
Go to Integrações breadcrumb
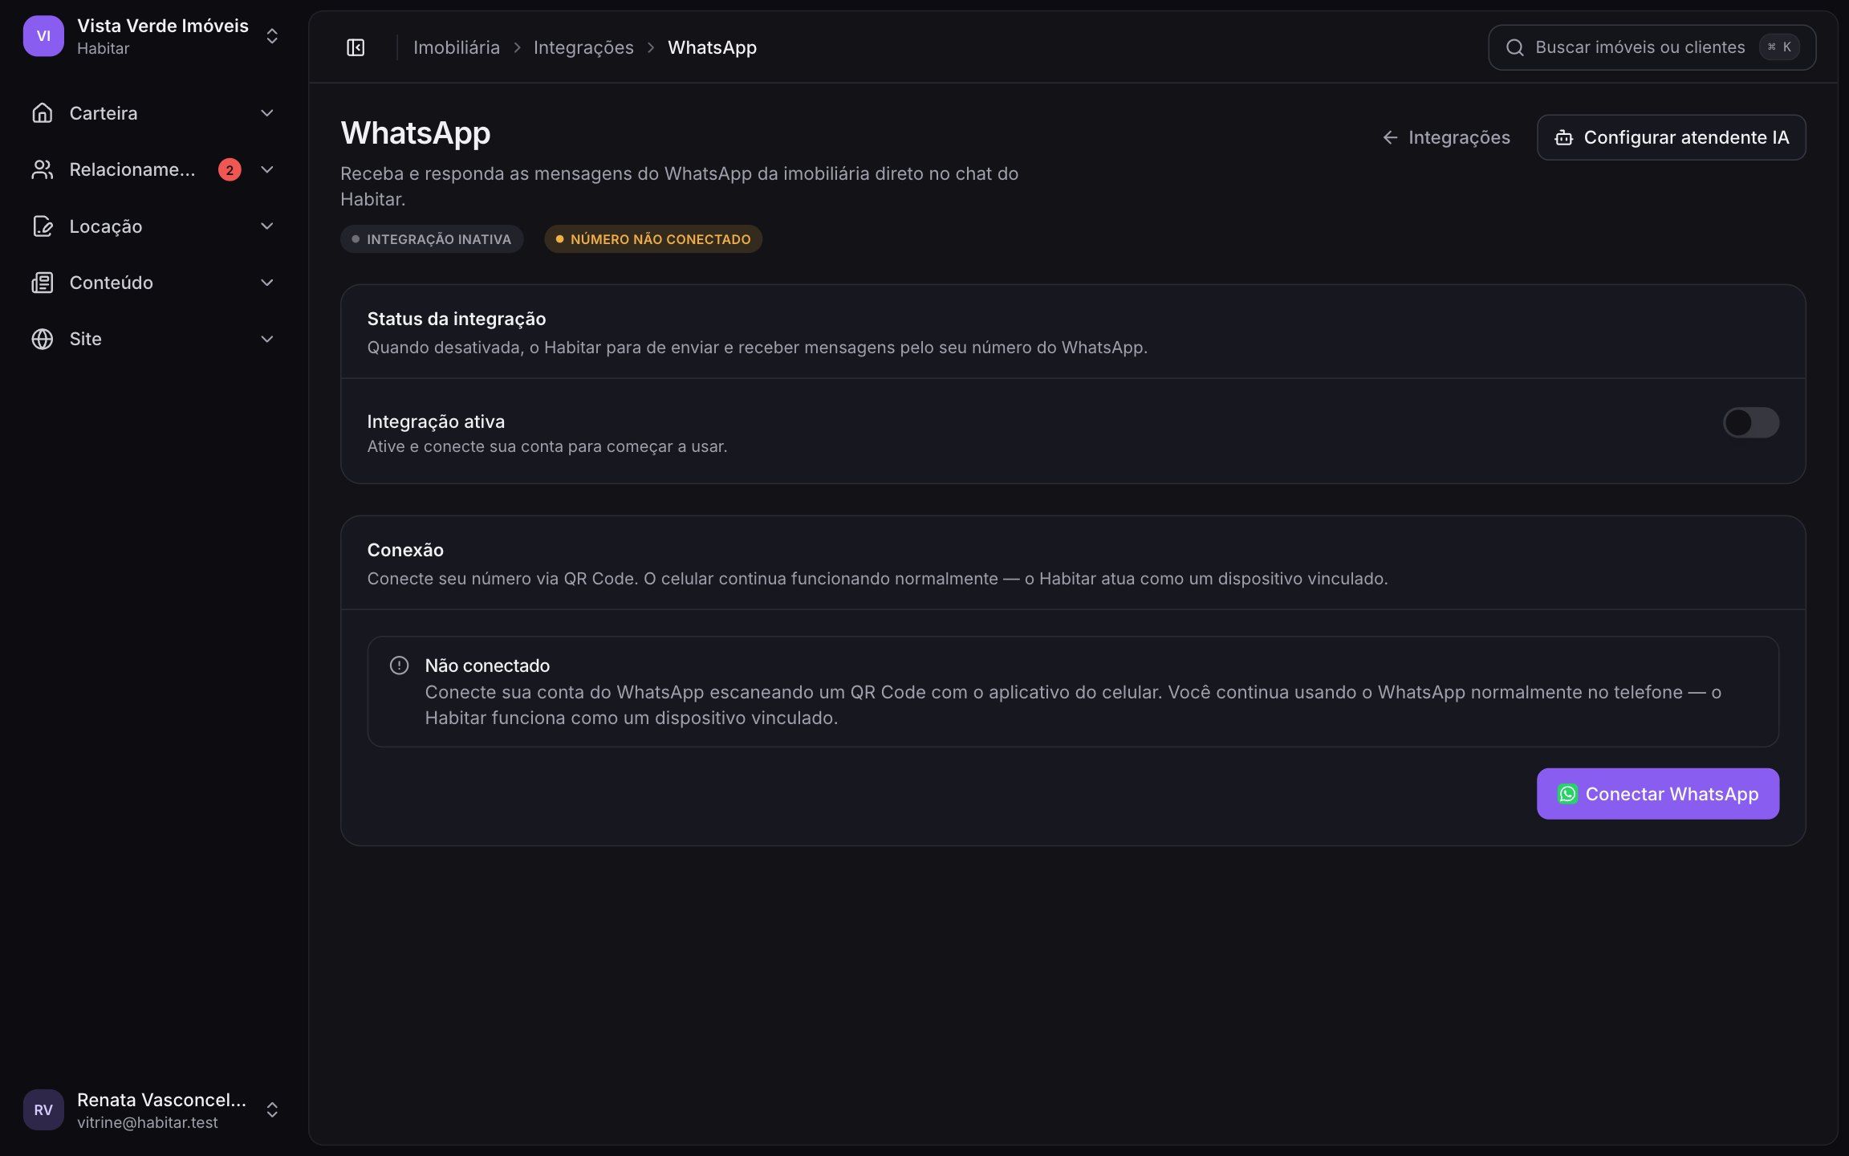[583, 47]
